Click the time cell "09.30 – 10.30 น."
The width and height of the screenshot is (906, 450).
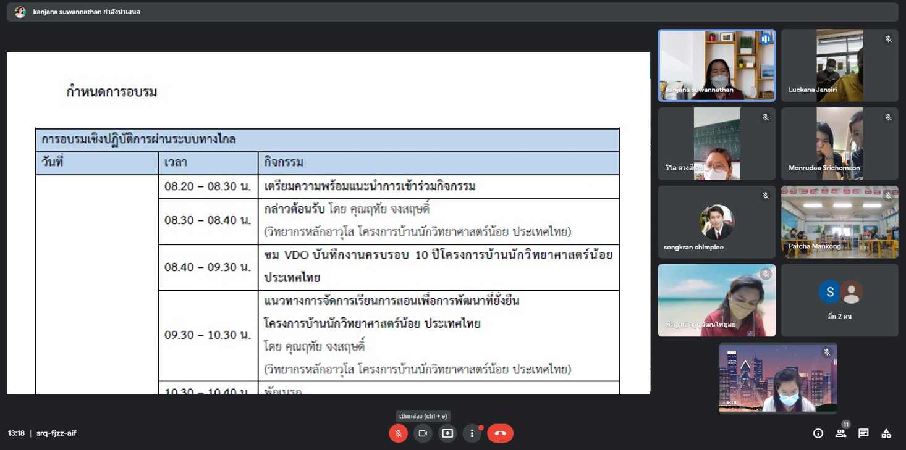[x=208, y=335]
